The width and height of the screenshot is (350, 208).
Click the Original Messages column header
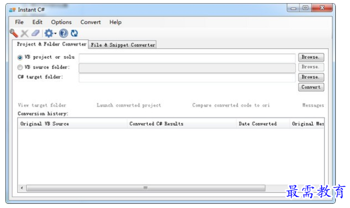tap(307, 123)
